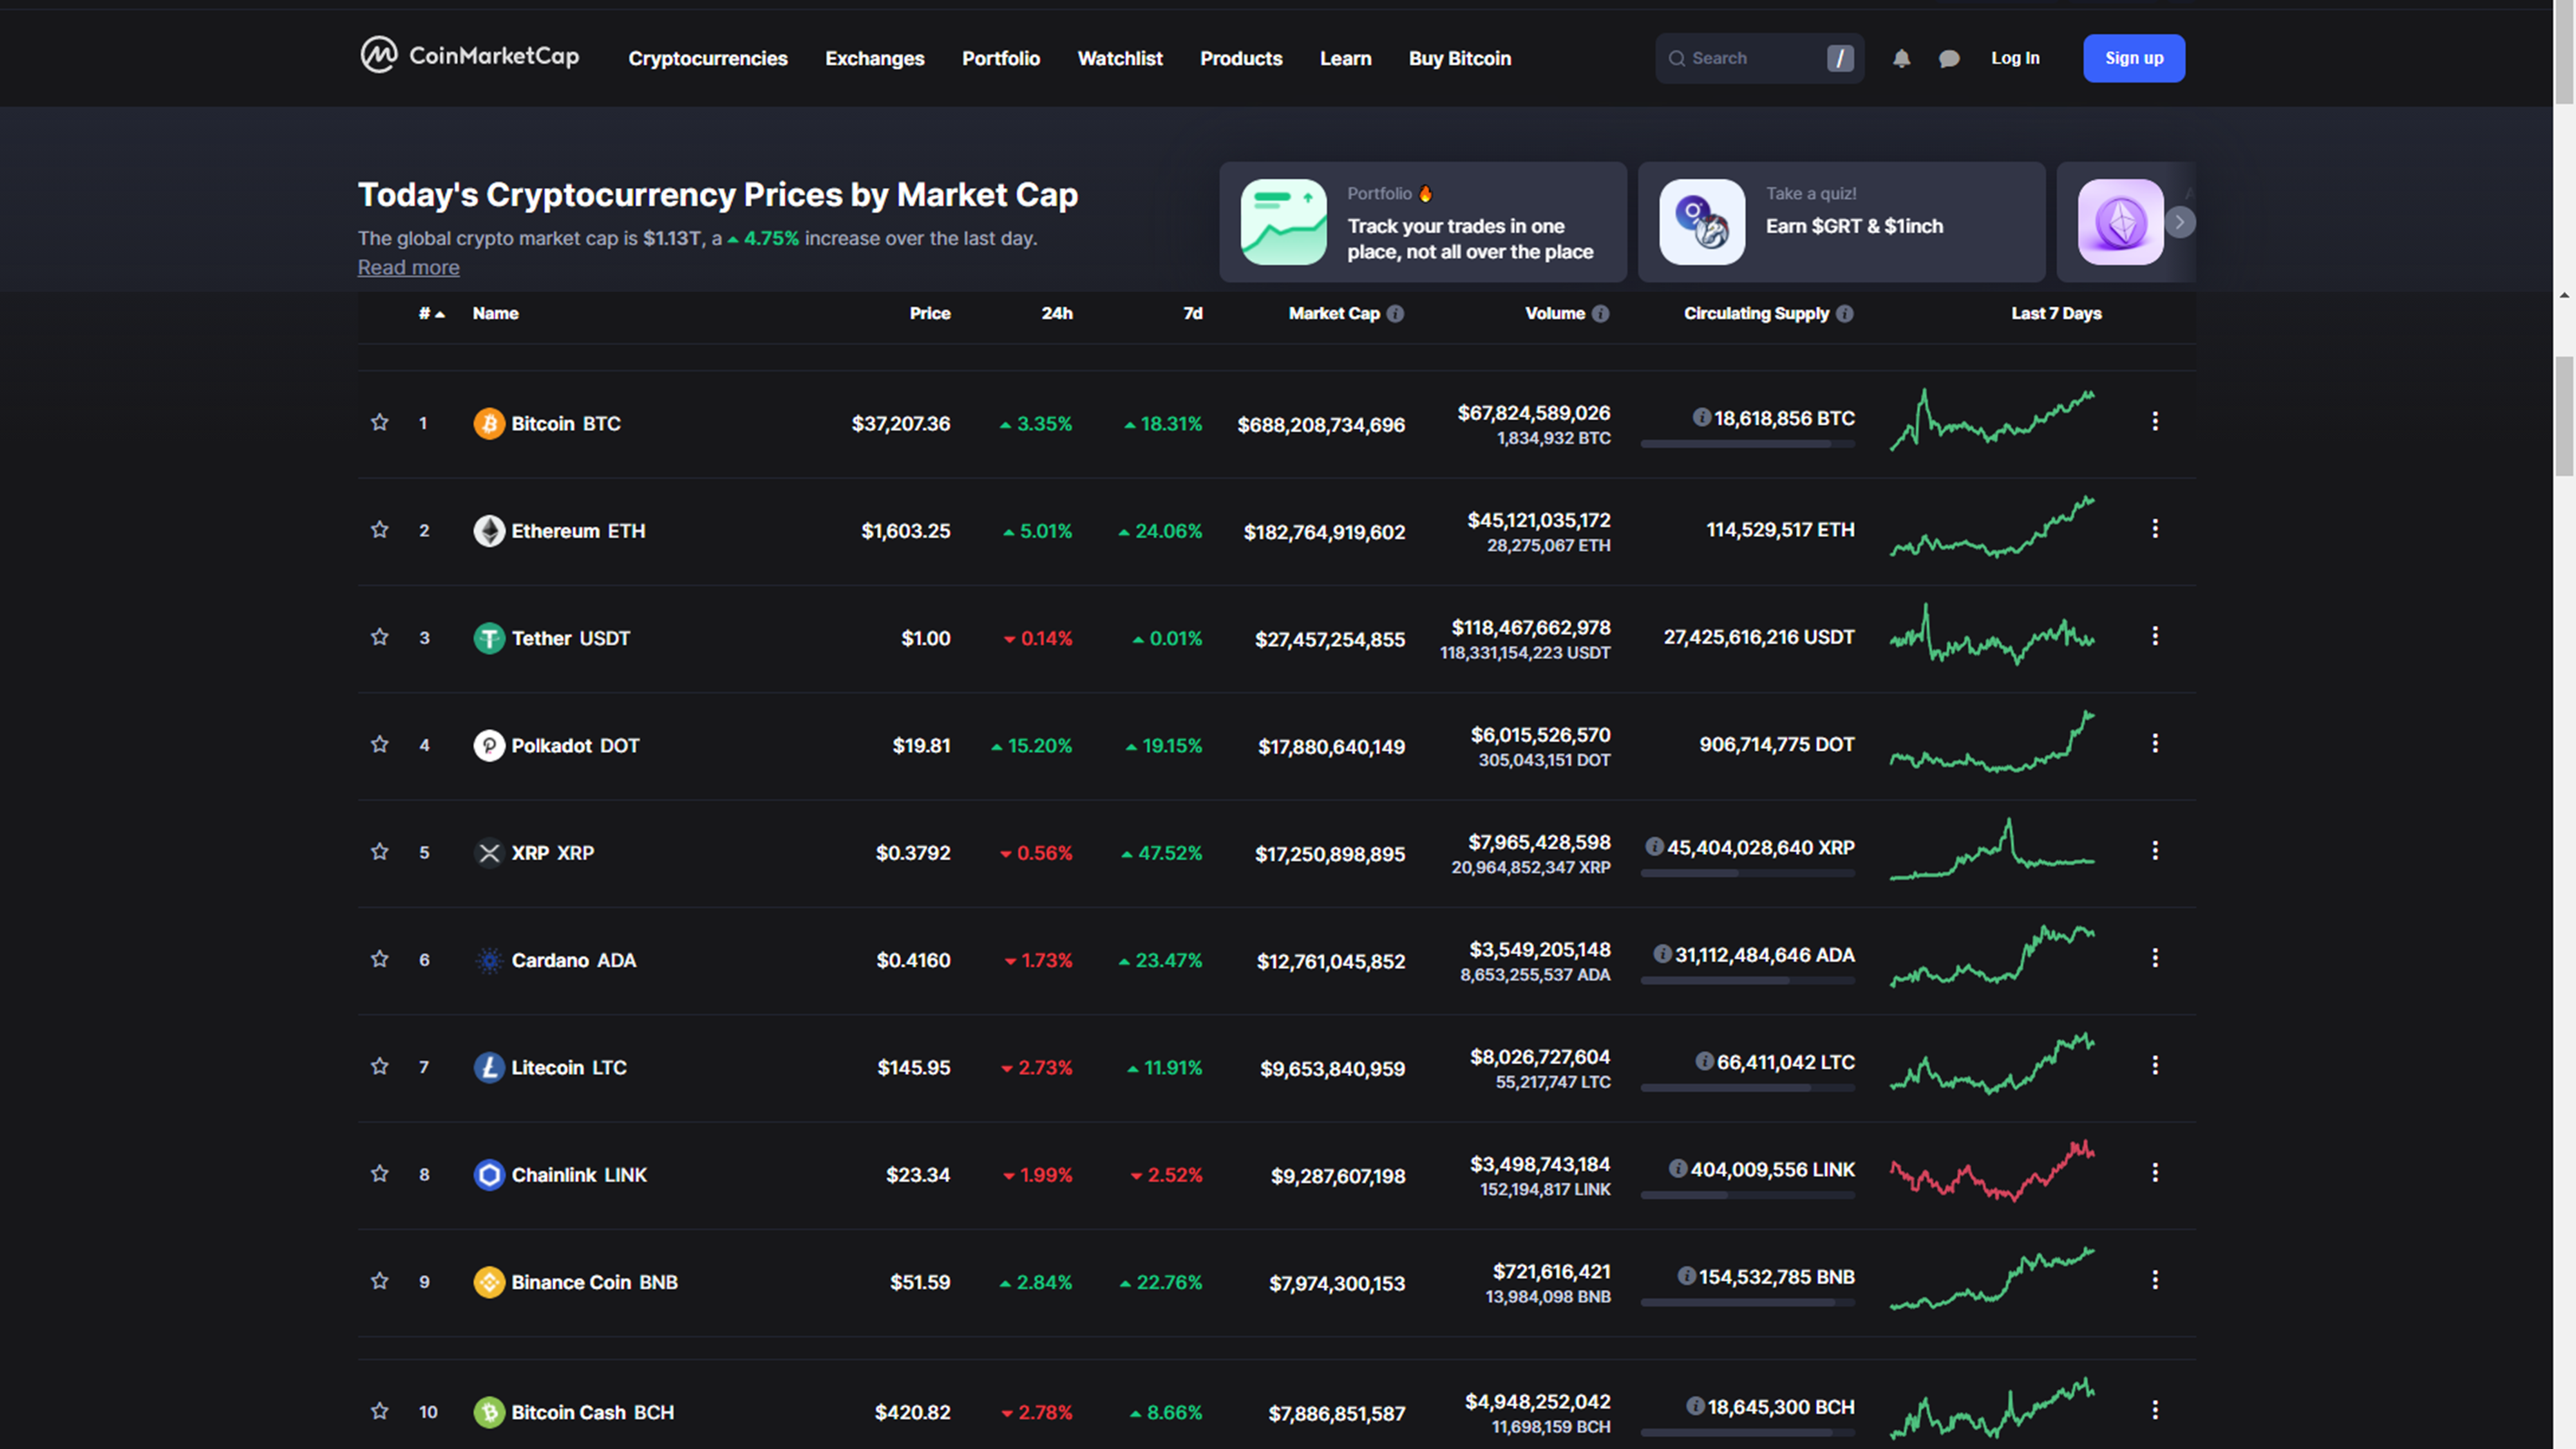Click the Volume column info icon
The image size is (2576, 1449).
[1600, 314]
